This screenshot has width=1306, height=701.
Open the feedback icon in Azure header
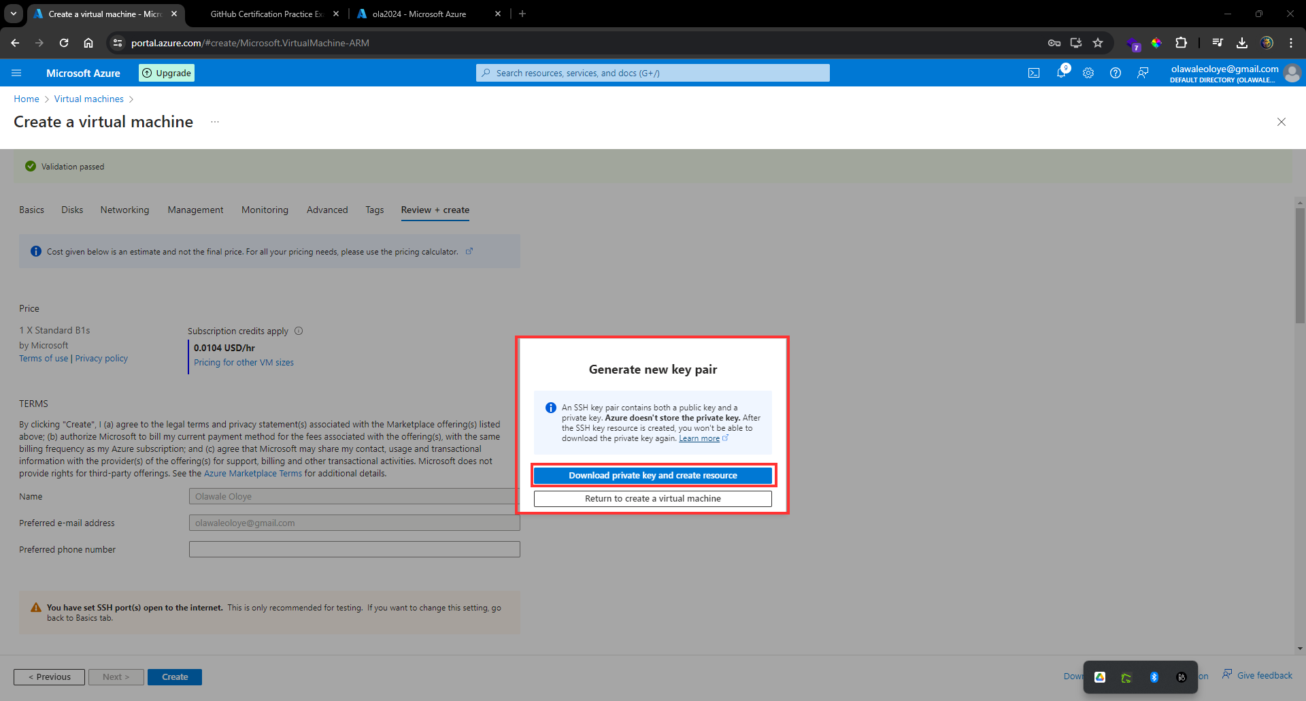1143,73
